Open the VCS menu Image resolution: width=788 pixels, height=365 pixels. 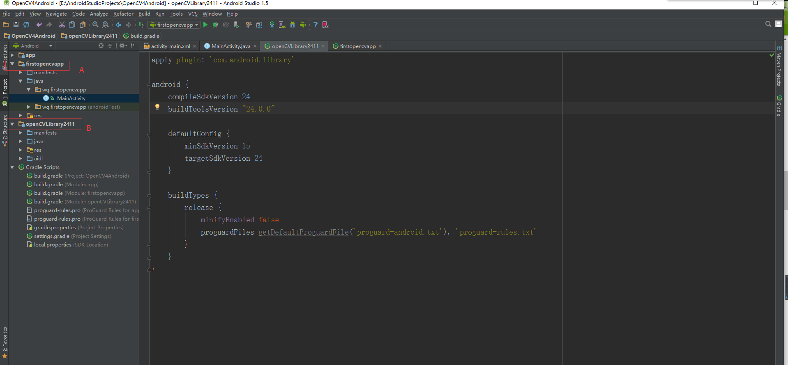pos(193,14)
